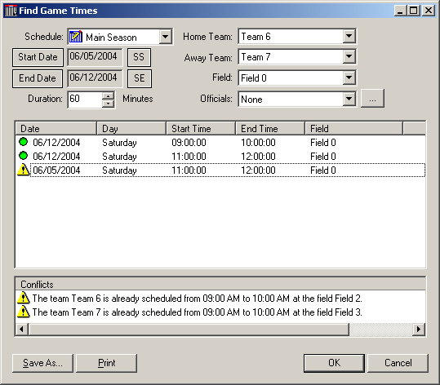Click the SE button
The image size is (440, 385).
point(140,78)
